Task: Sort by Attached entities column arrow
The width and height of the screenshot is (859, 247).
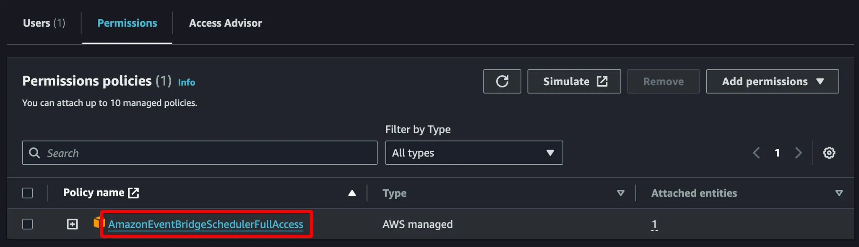Action: pos(839,193)
